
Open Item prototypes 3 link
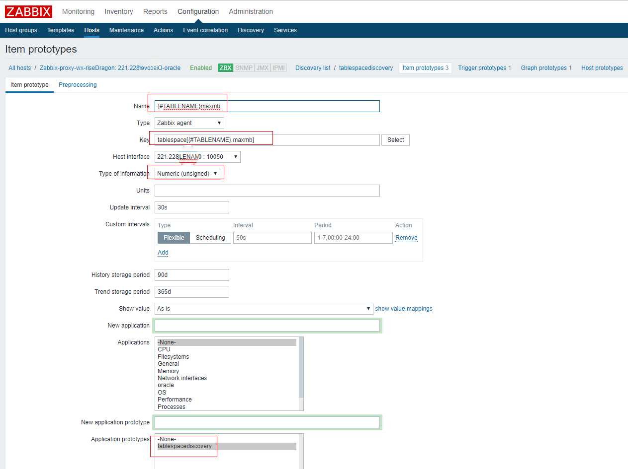[425, 68]
